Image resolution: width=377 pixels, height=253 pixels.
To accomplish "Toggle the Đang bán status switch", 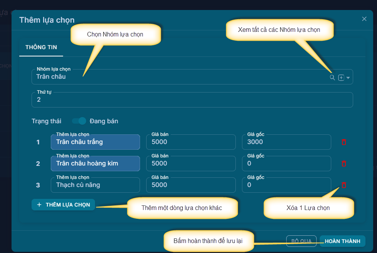I will [x=79, y=121].
